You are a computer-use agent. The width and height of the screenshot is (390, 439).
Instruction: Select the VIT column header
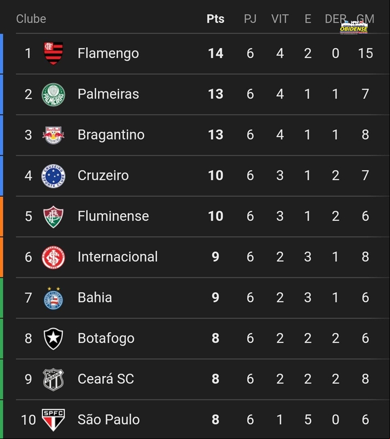coord(280,19)
